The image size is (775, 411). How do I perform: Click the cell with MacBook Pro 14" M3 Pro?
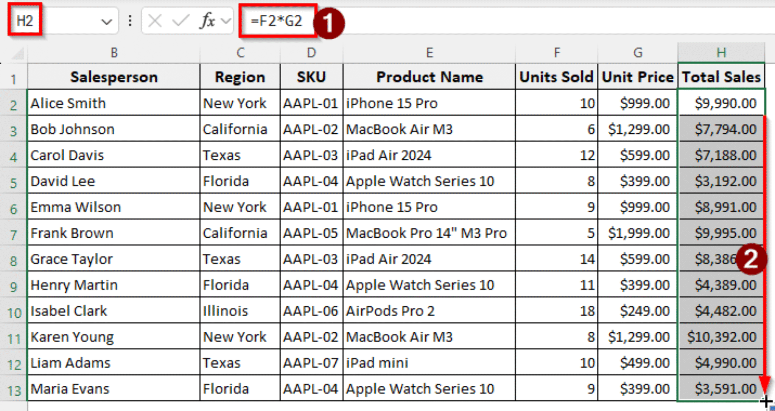click(x=429, y=233)
